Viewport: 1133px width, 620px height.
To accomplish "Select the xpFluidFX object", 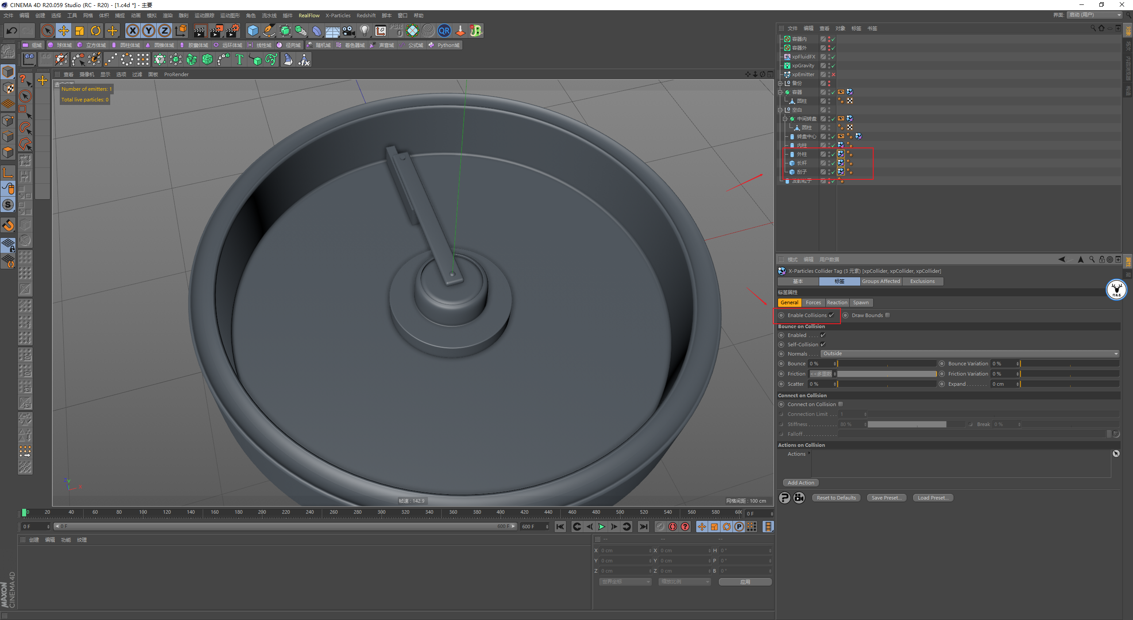I will [803, 57].
